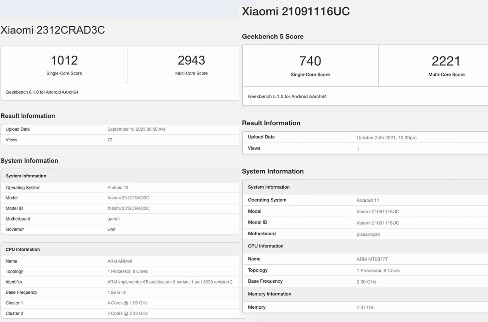This screenshot has height=322, width=488.
Task: Click 'Topology' label on 2312CRAD3C page
Action: click(14, 271)
